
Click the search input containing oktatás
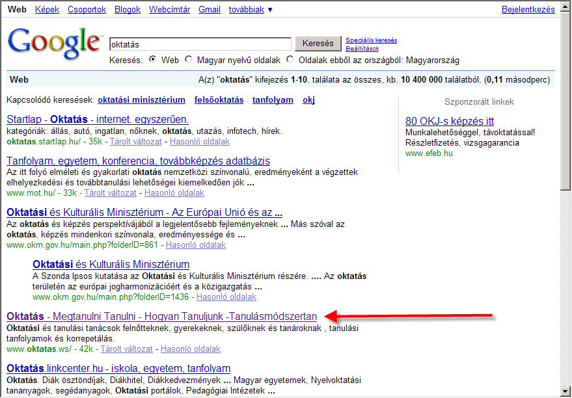click(x=200, y=44)
